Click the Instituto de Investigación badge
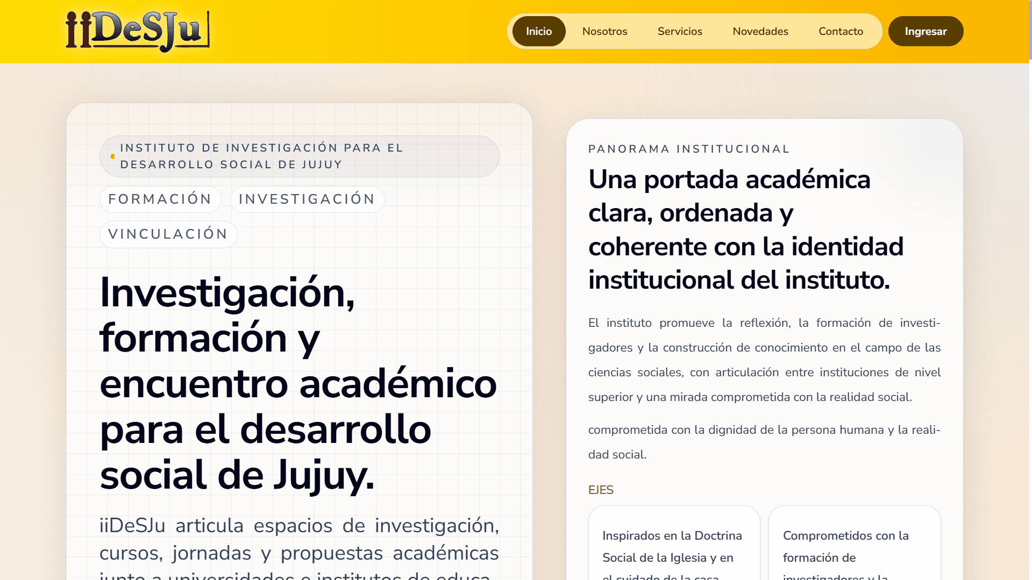 tap(299, 156)
